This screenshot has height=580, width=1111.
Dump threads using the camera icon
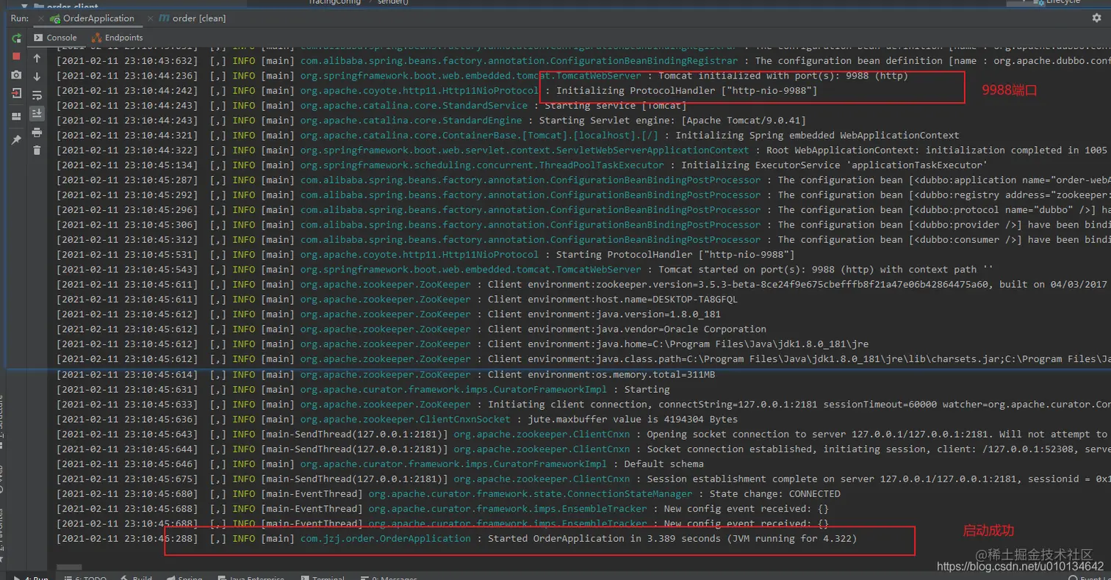click(16, 75)
